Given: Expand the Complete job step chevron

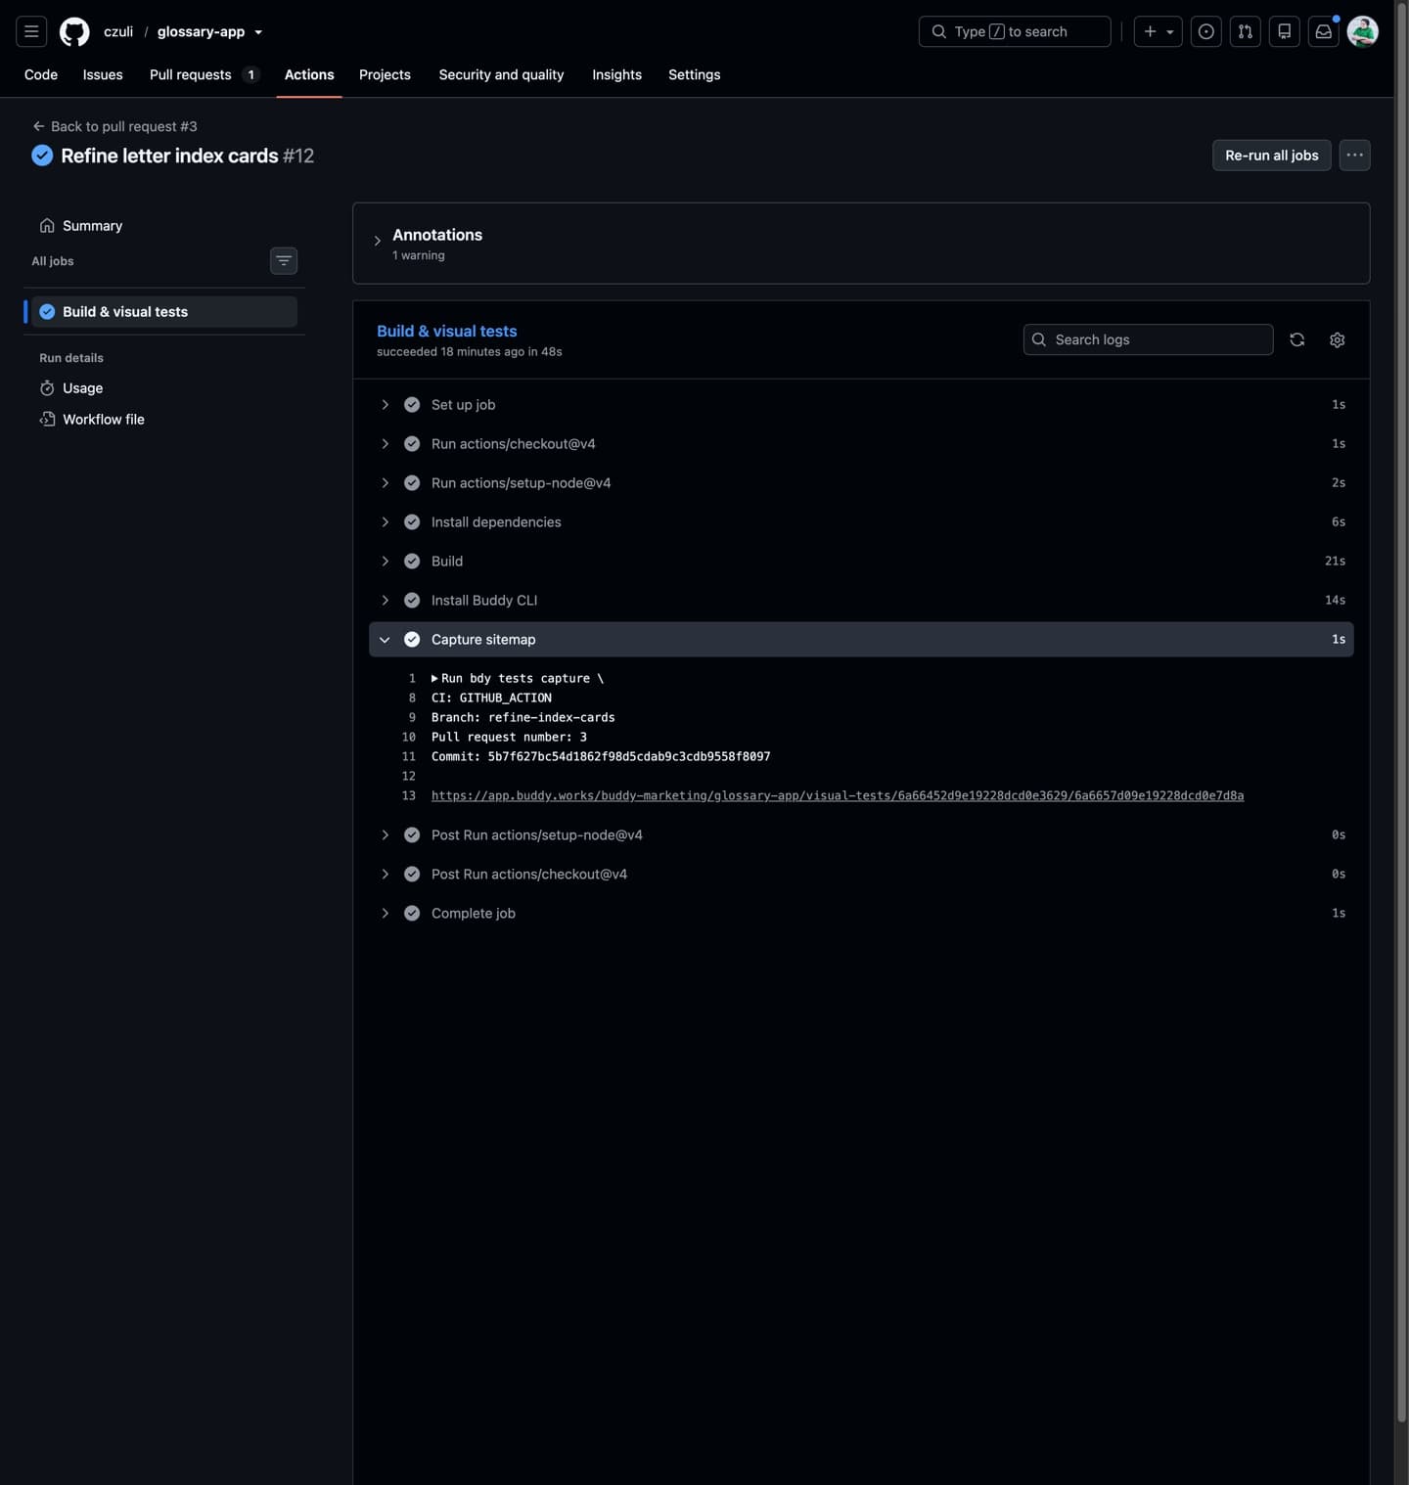Looking at the screenshot, I should point(385,913).
